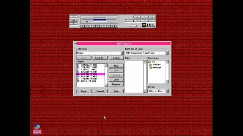Click the Directories scrollbar down arrow
Screen dimensions: 243x136
coord(167,82)
